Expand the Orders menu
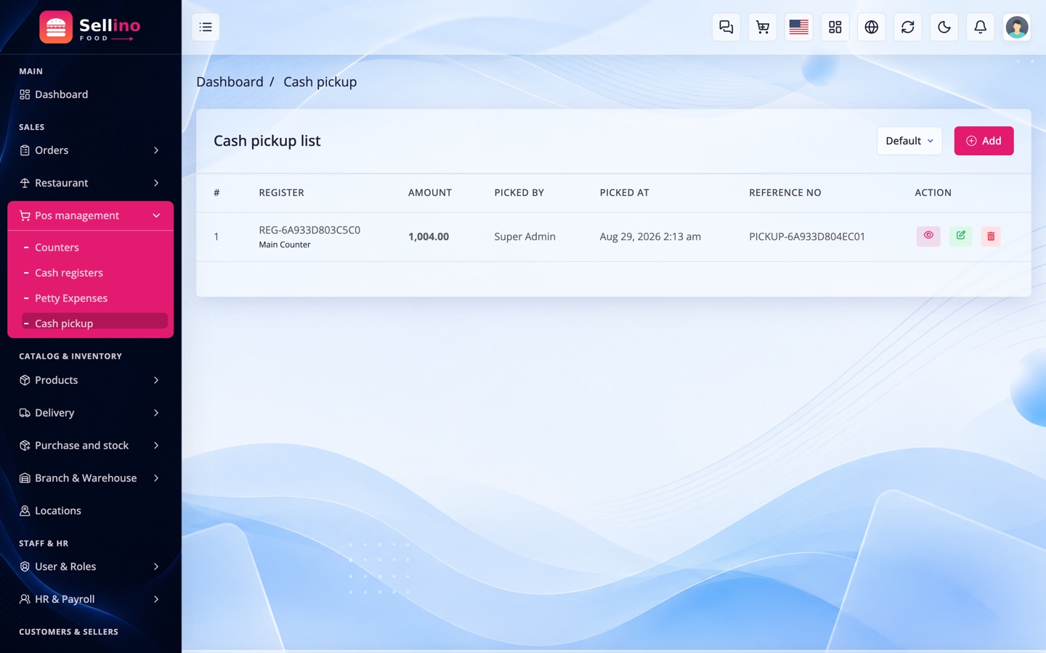 point(90,150)
